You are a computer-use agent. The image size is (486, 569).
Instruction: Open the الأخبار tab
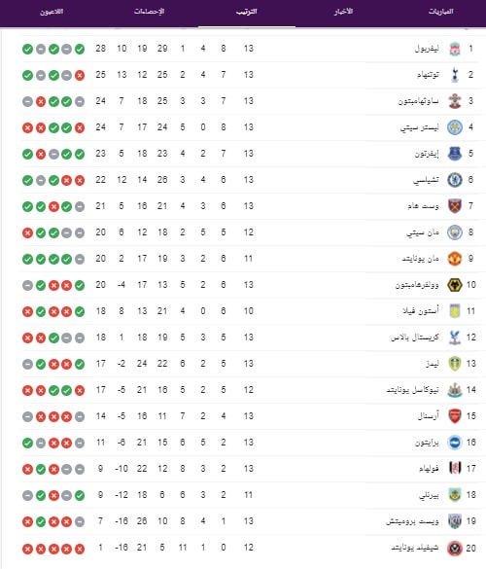coord(343,12)
